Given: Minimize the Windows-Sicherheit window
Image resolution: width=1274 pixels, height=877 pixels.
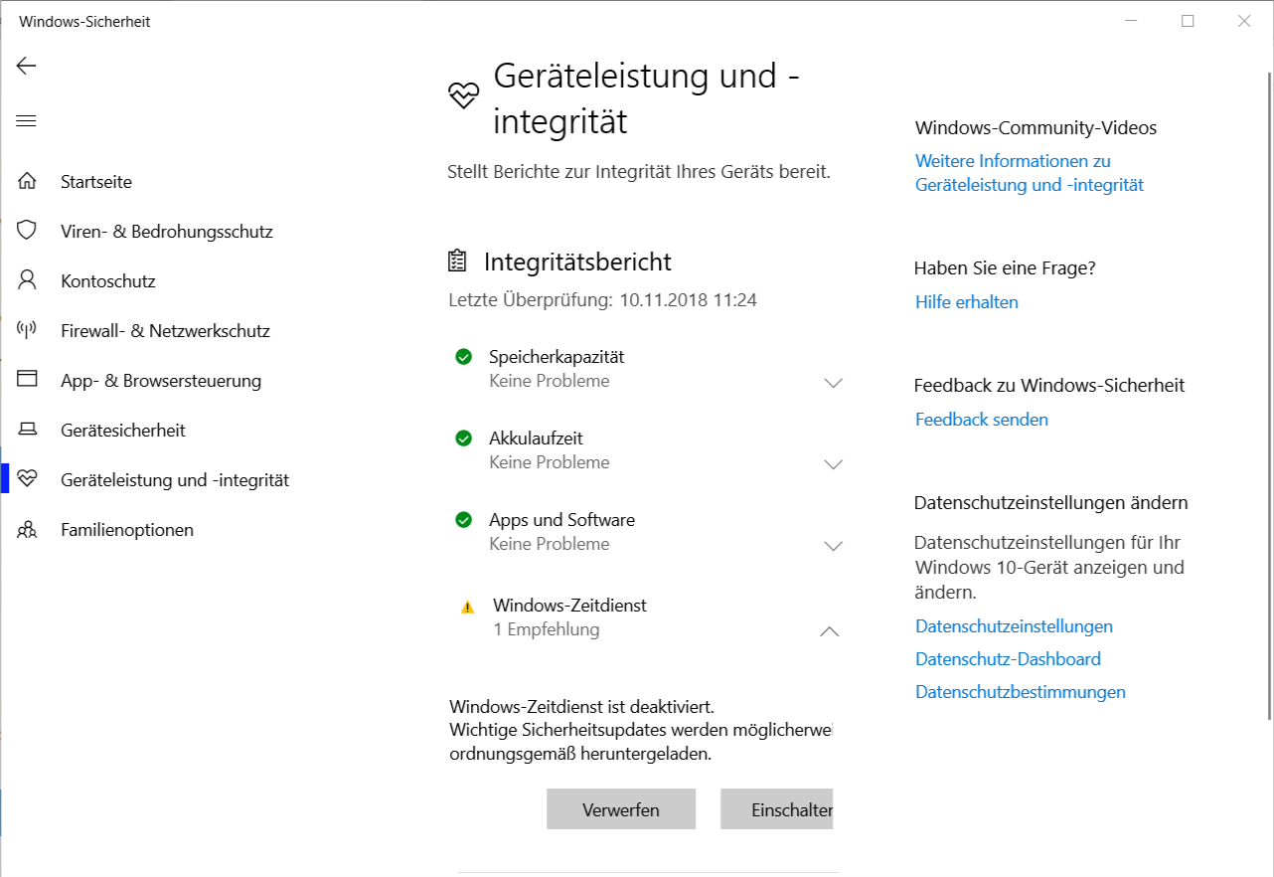Looking at the screenshot, I should (1131, 21).
